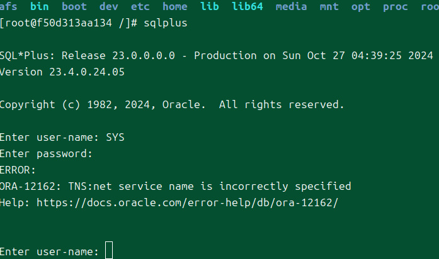Click the 'dev' directory name

pyautogui.click(x=108, y=7)
